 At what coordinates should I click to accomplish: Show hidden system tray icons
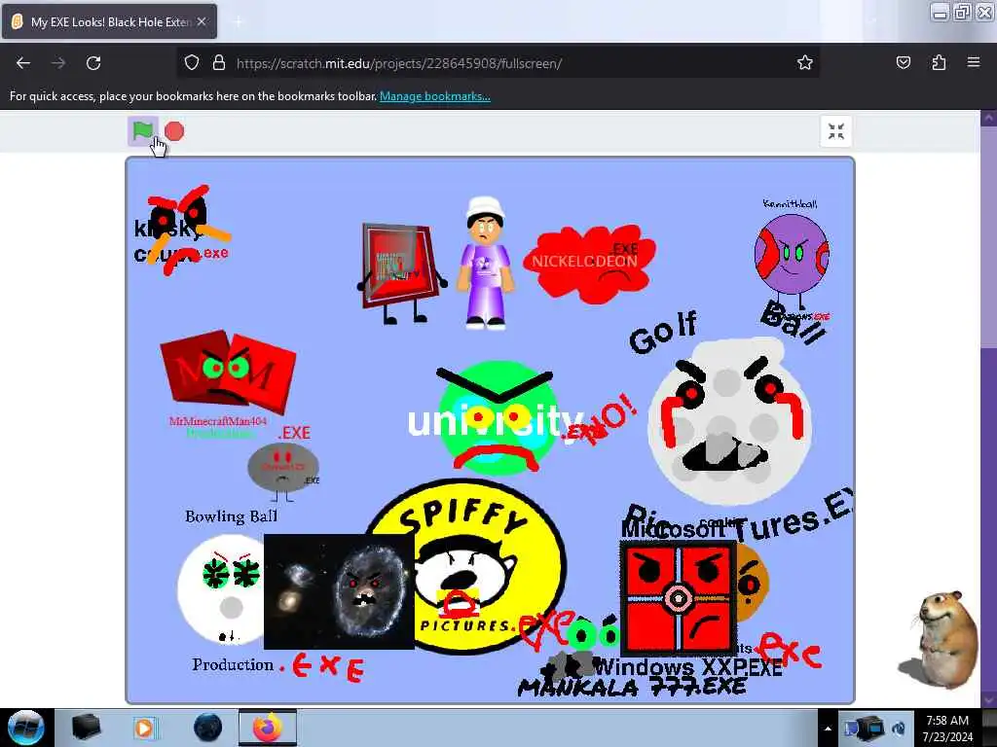(x=828, y=729)
